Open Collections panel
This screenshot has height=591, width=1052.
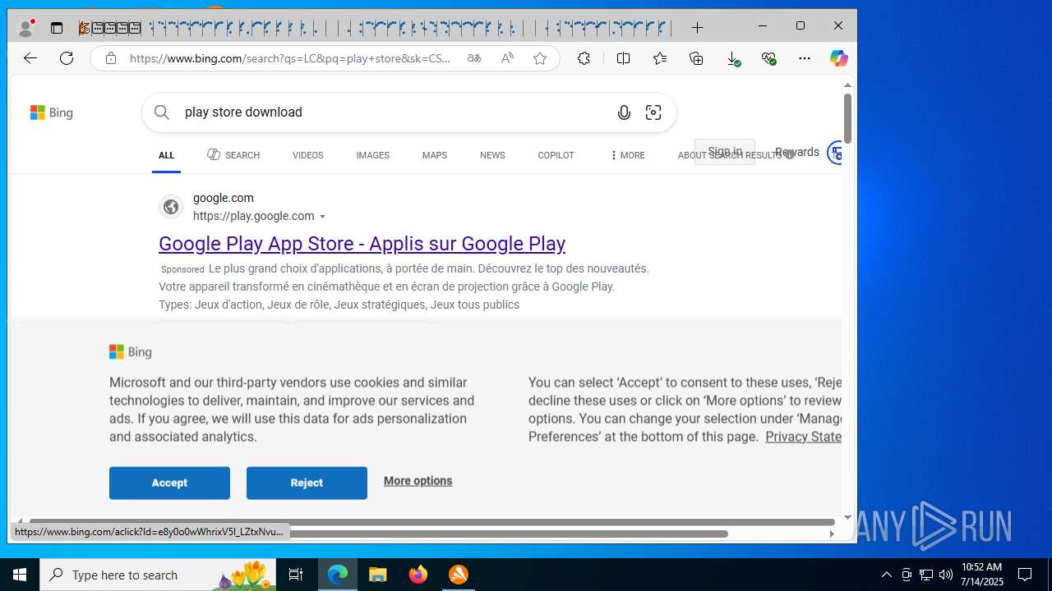[696, 58]
